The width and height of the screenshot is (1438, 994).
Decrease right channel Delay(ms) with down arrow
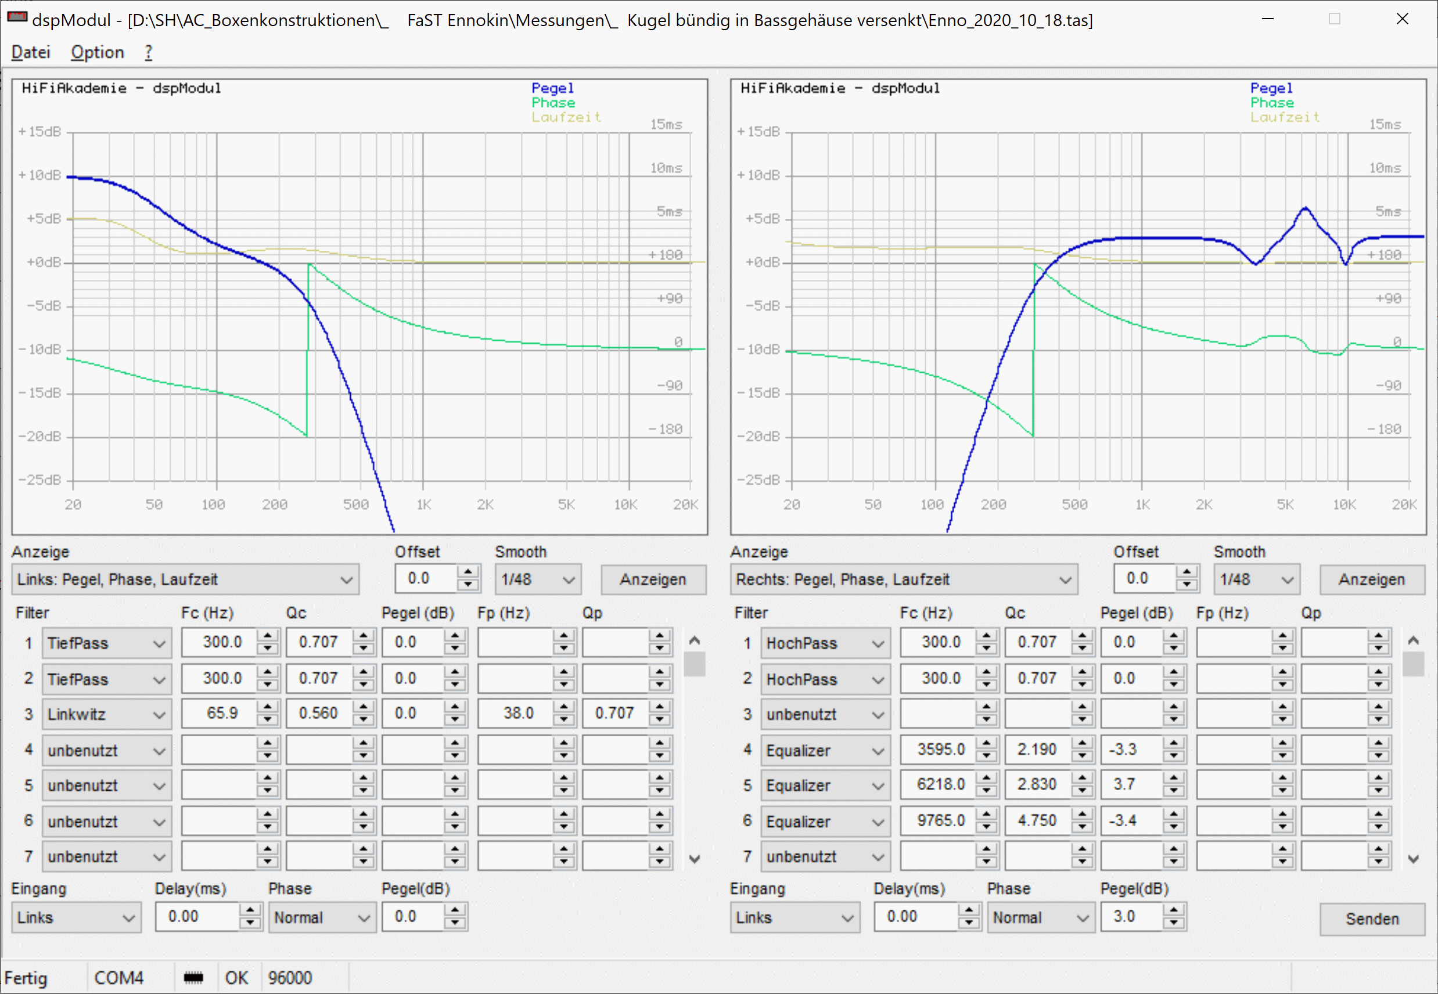(968, 923)
